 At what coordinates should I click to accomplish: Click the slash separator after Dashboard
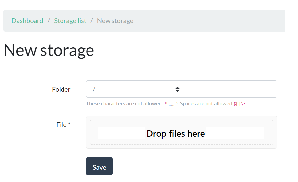(49, 21)
